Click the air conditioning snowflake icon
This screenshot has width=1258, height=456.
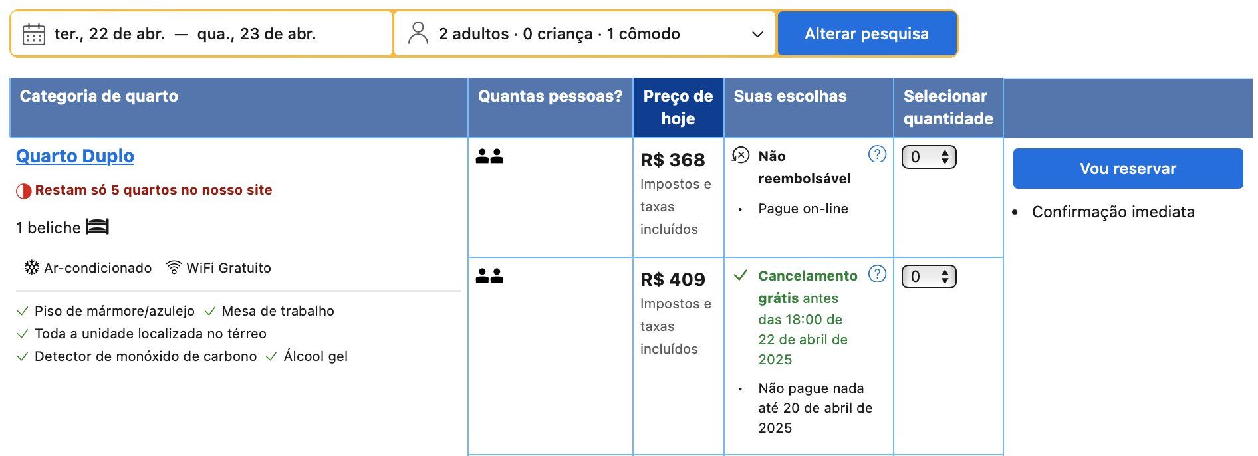[x=32, y=267]
